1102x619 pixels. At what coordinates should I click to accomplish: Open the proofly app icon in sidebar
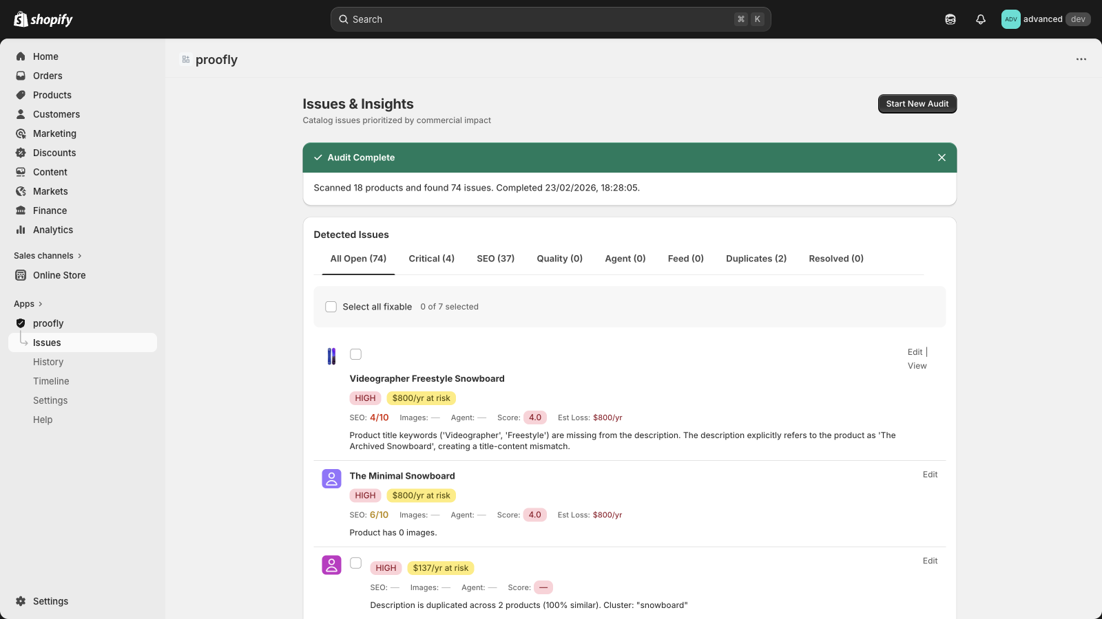pos(21,323)
